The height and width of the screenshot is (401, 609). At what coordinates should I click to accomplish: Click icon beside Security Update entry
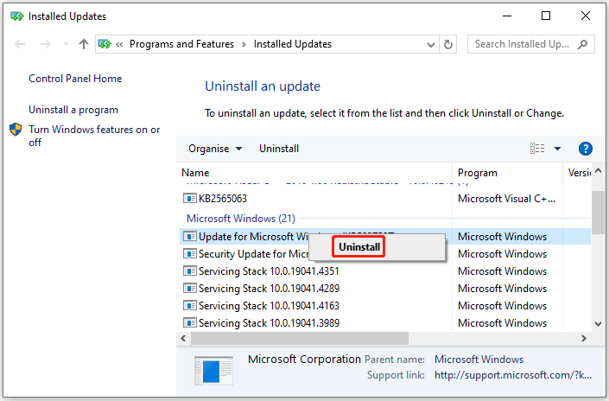coord(189,254)
